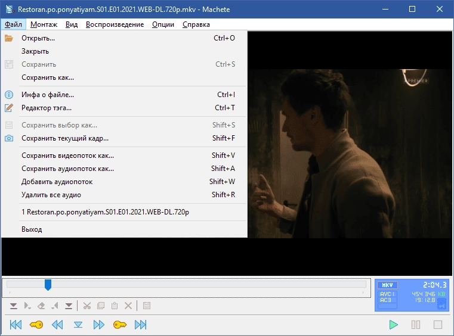The height and width of the screenshot is (336, 454).
Task: Maximize the Machete window
Action: click(x=412, y=10)
